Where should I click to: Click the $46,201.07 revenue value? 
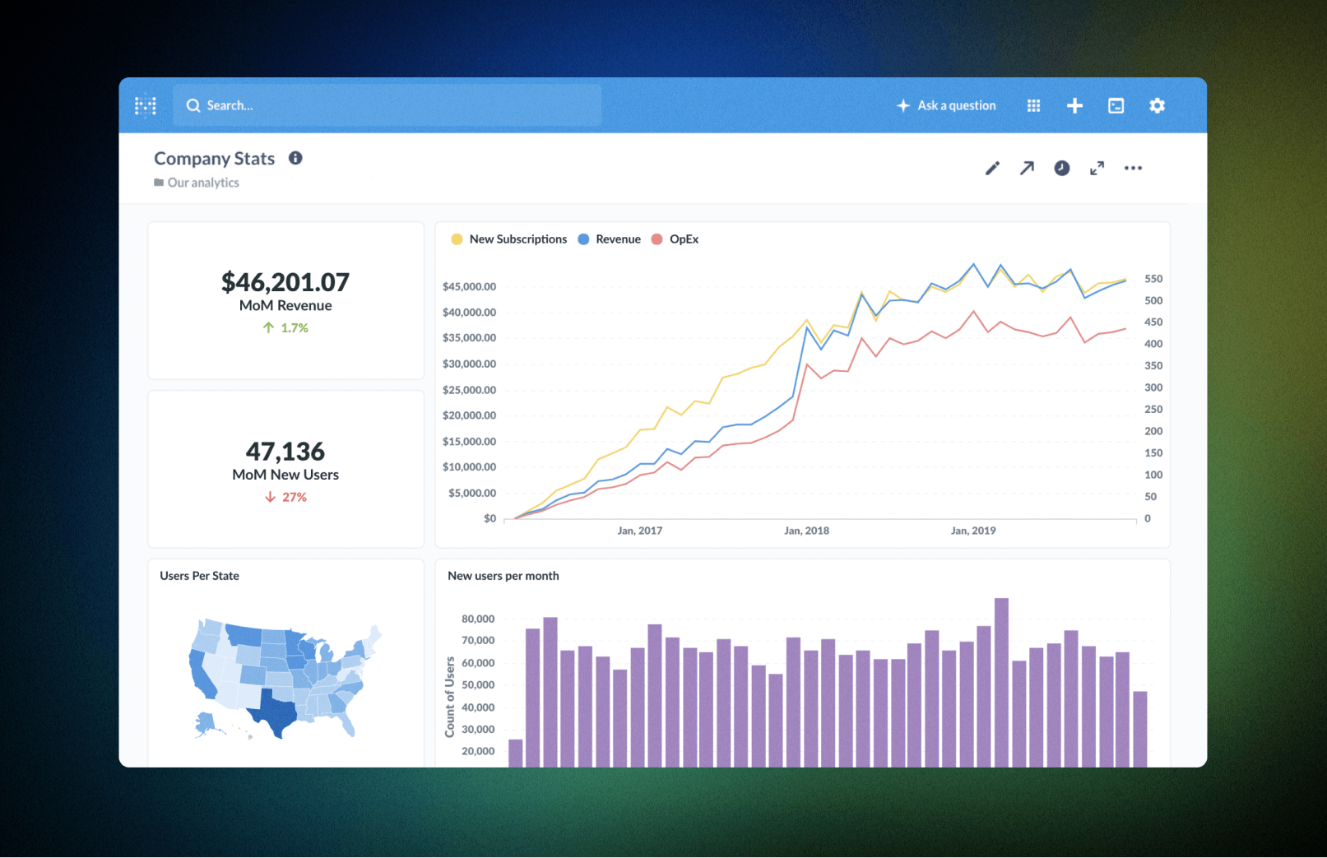[x=285, y=282]
